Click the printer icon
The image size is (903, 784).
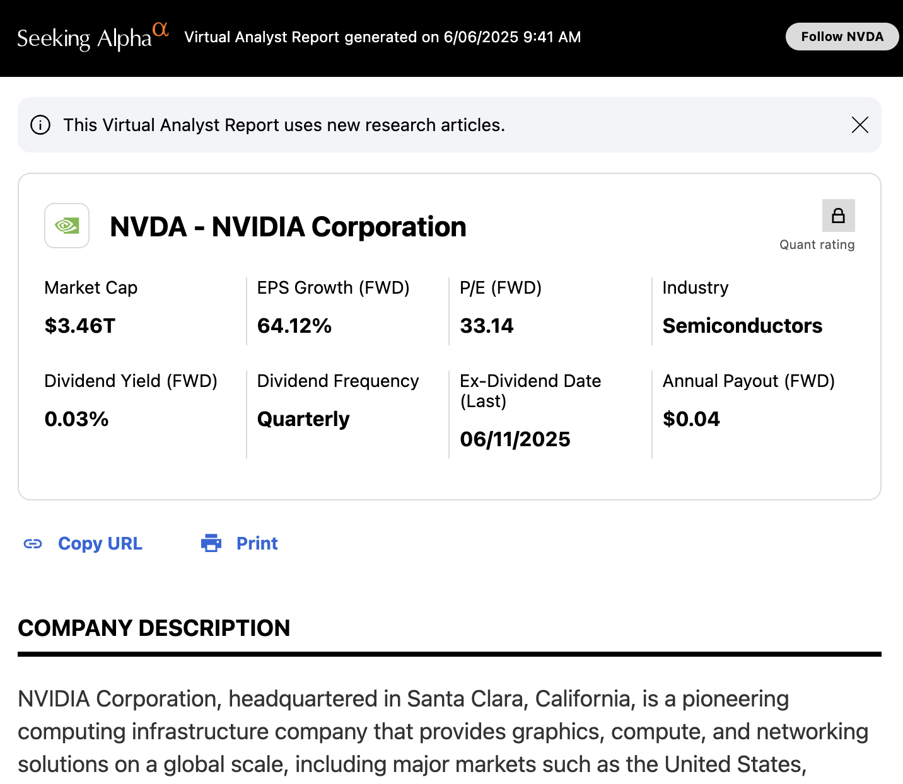point(211,543)
